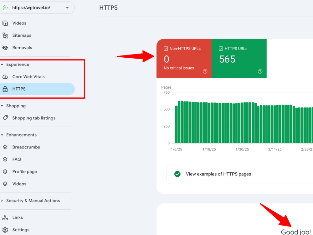Viewport: 313px width, 235px height.
Task: Click the green checkmark beside View examples
Action: [177, 174]
